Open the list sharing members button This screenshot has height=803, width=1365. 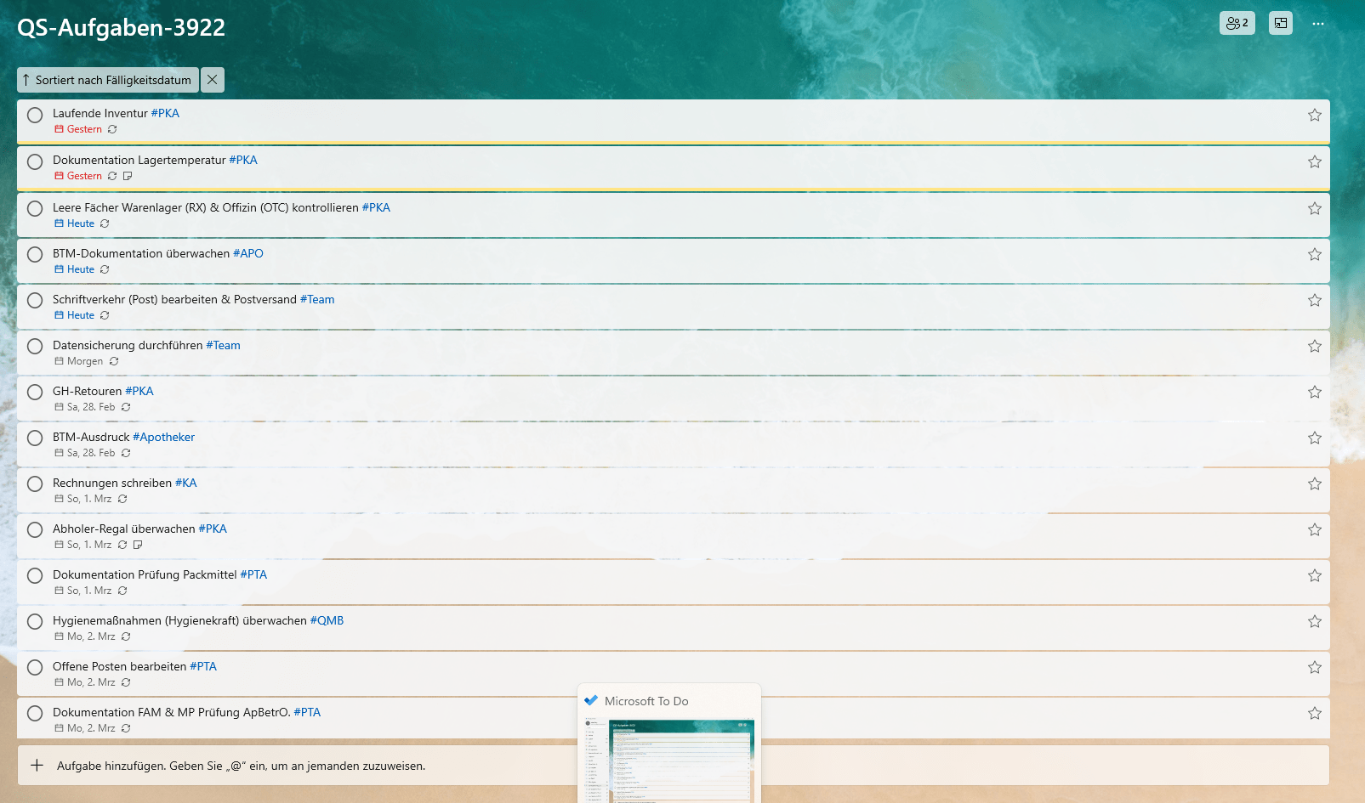click(1237, 23)
